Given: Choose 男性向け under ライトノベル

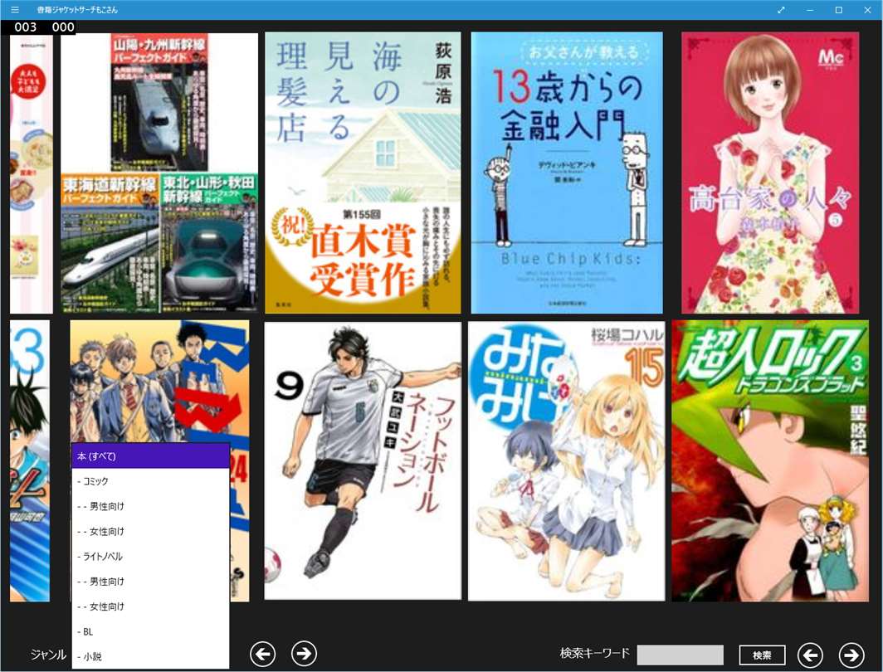Looking at the screenshot, I should [x=151, y=582].
